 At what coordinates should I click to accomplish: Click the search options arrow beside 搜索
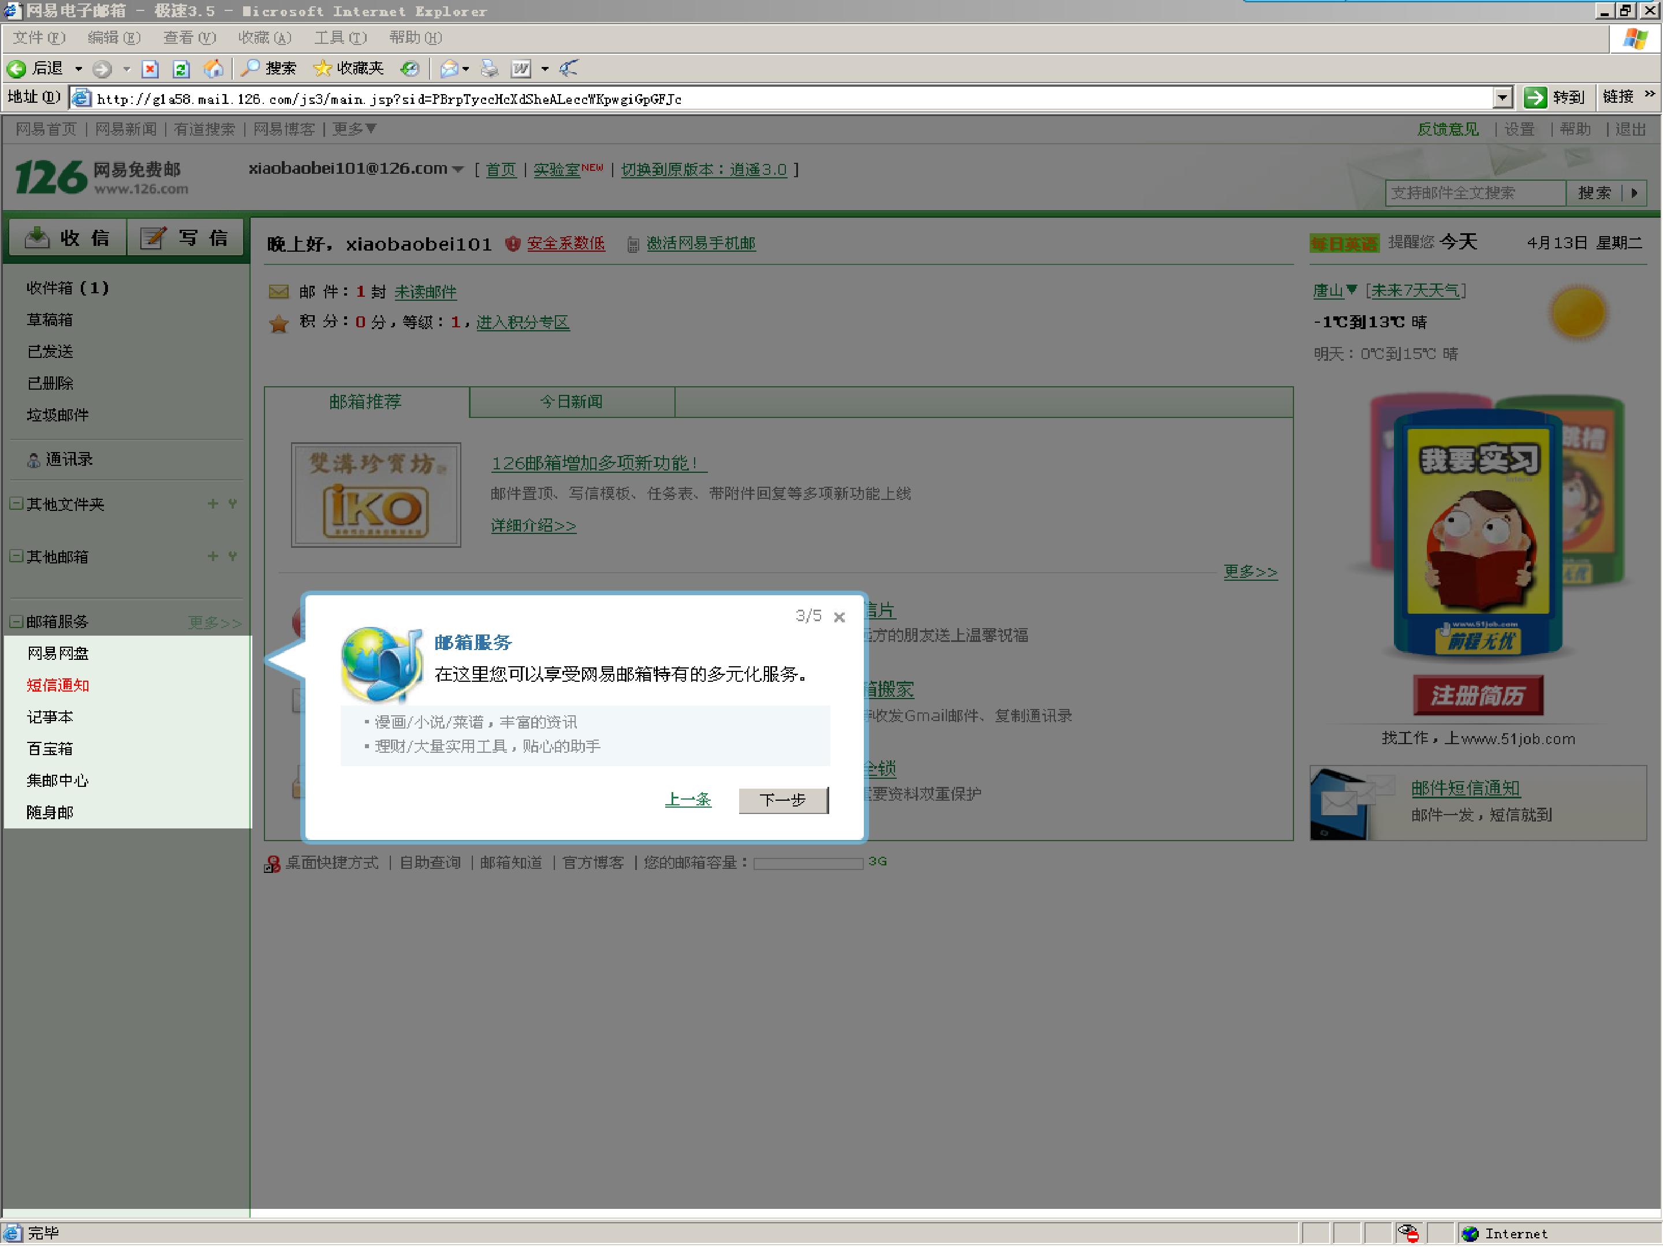click(x=1635, y=193)
